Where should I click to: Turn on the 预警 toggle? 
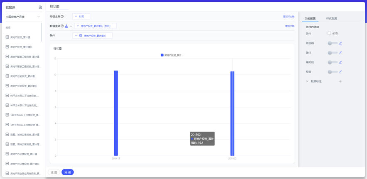pos(332,72)
